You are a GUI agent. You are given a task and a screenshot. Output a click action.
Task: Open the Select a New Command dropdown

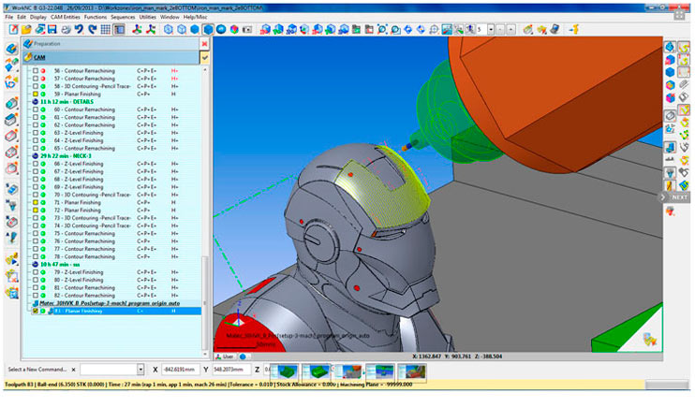pos(140,369)
